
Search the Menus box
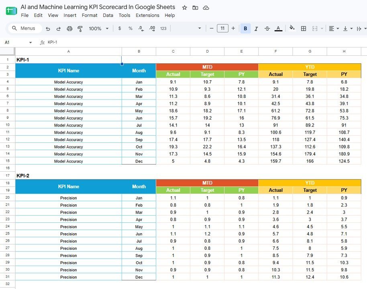pyautogui.click(x=25, y=28)
